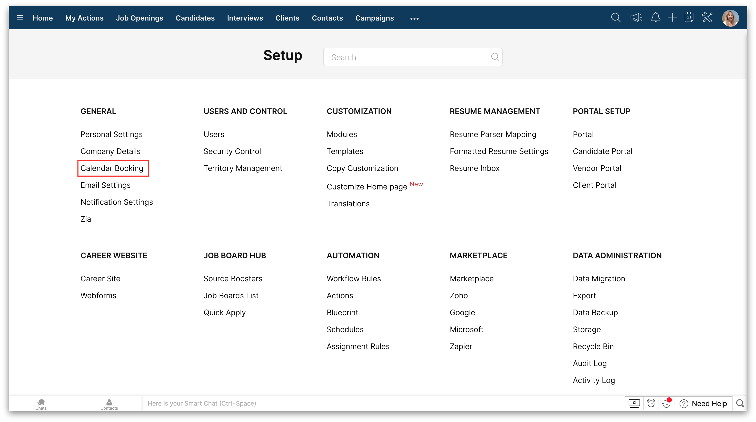Open the user profile avatar
This screenshot has width=756, height=422.
click(730, 18)
